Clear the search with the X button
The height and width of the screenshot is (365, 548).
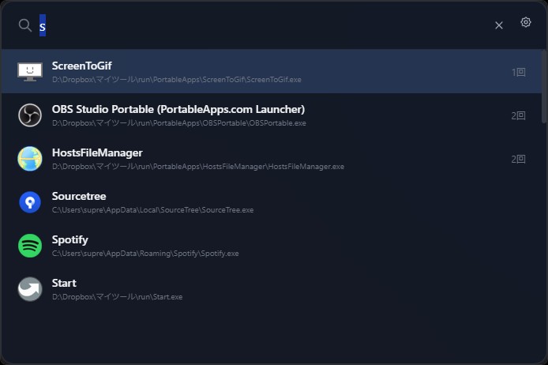499,25
